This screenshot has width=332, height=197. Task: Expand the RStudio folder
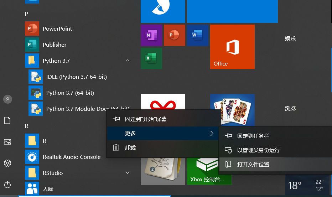tap(128, 173)
